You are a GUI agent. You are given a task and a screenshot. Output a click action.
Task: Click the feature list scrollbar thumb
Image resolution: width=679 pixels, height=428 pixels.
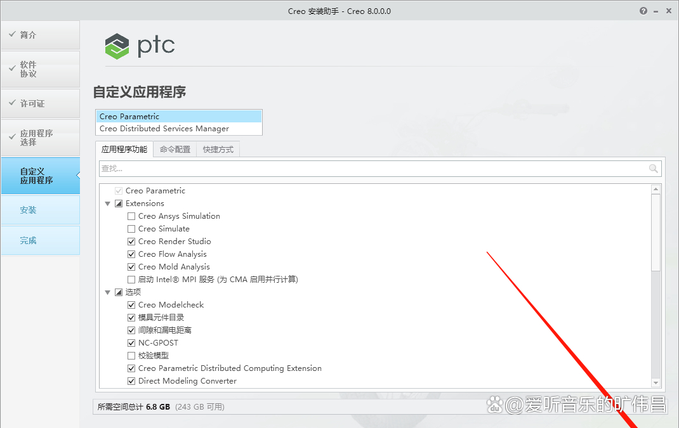pyautogui.click(x=656, y=233)
